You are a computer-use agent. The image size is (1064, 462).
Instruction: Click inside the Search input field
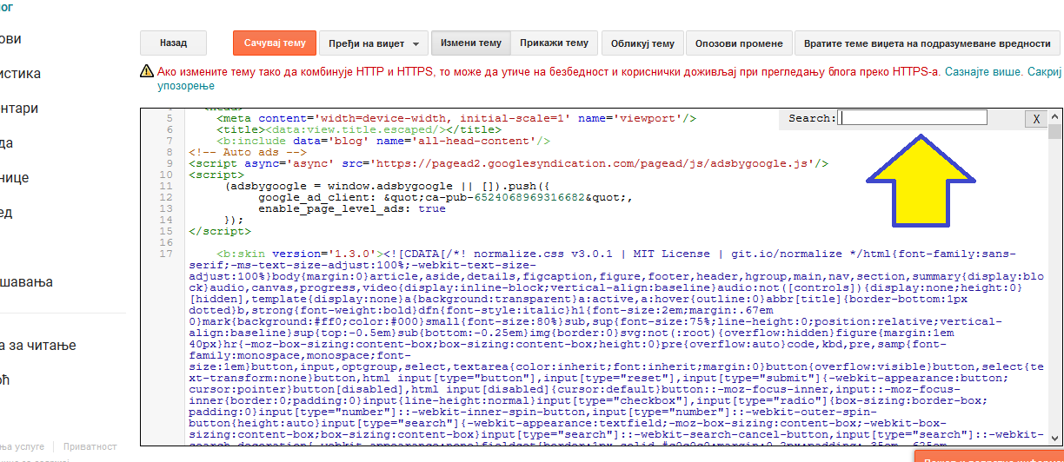[x=913, y=118]
